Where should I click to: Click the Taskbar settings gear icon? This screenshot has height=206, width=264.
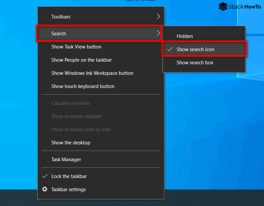click(x=45, y=189)
